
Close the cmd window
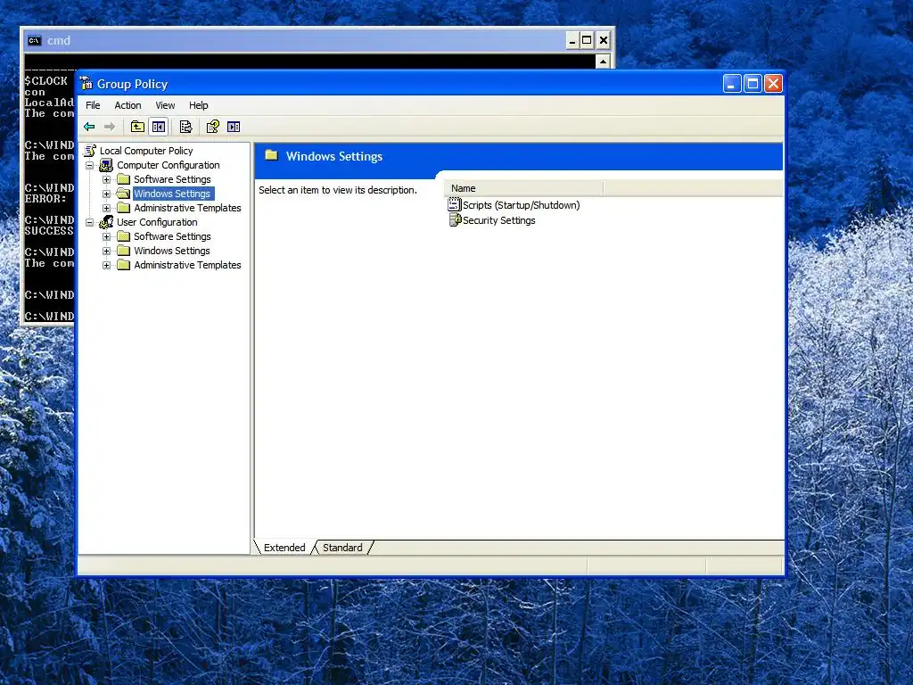click(604, 40)
